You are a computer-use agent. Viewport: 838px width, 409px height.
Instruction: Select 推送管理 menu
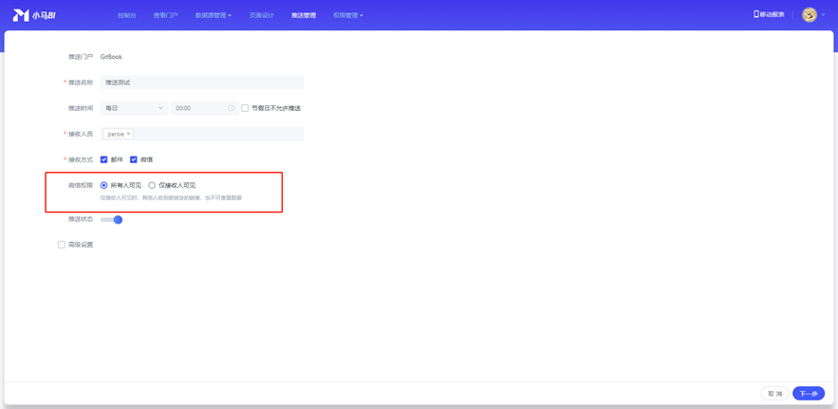[x=304, y=15]
